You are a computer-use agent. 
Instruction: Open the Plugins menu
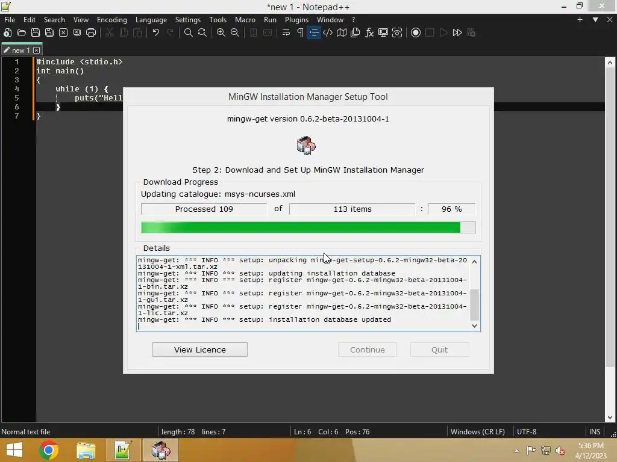click(x=296, y=20)
